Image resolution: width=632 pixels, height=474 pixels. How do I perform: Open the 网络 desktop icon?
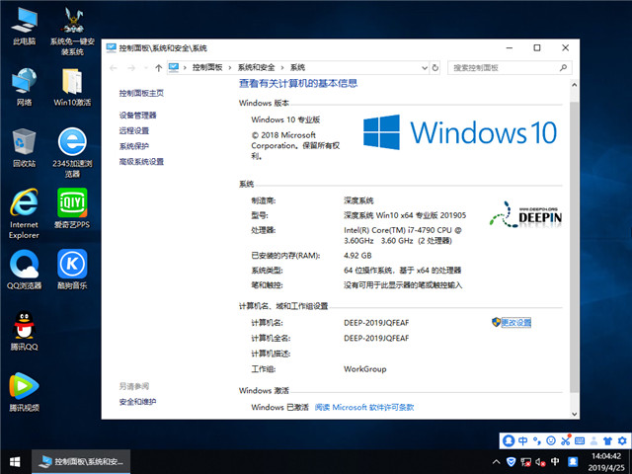[24, 87]
